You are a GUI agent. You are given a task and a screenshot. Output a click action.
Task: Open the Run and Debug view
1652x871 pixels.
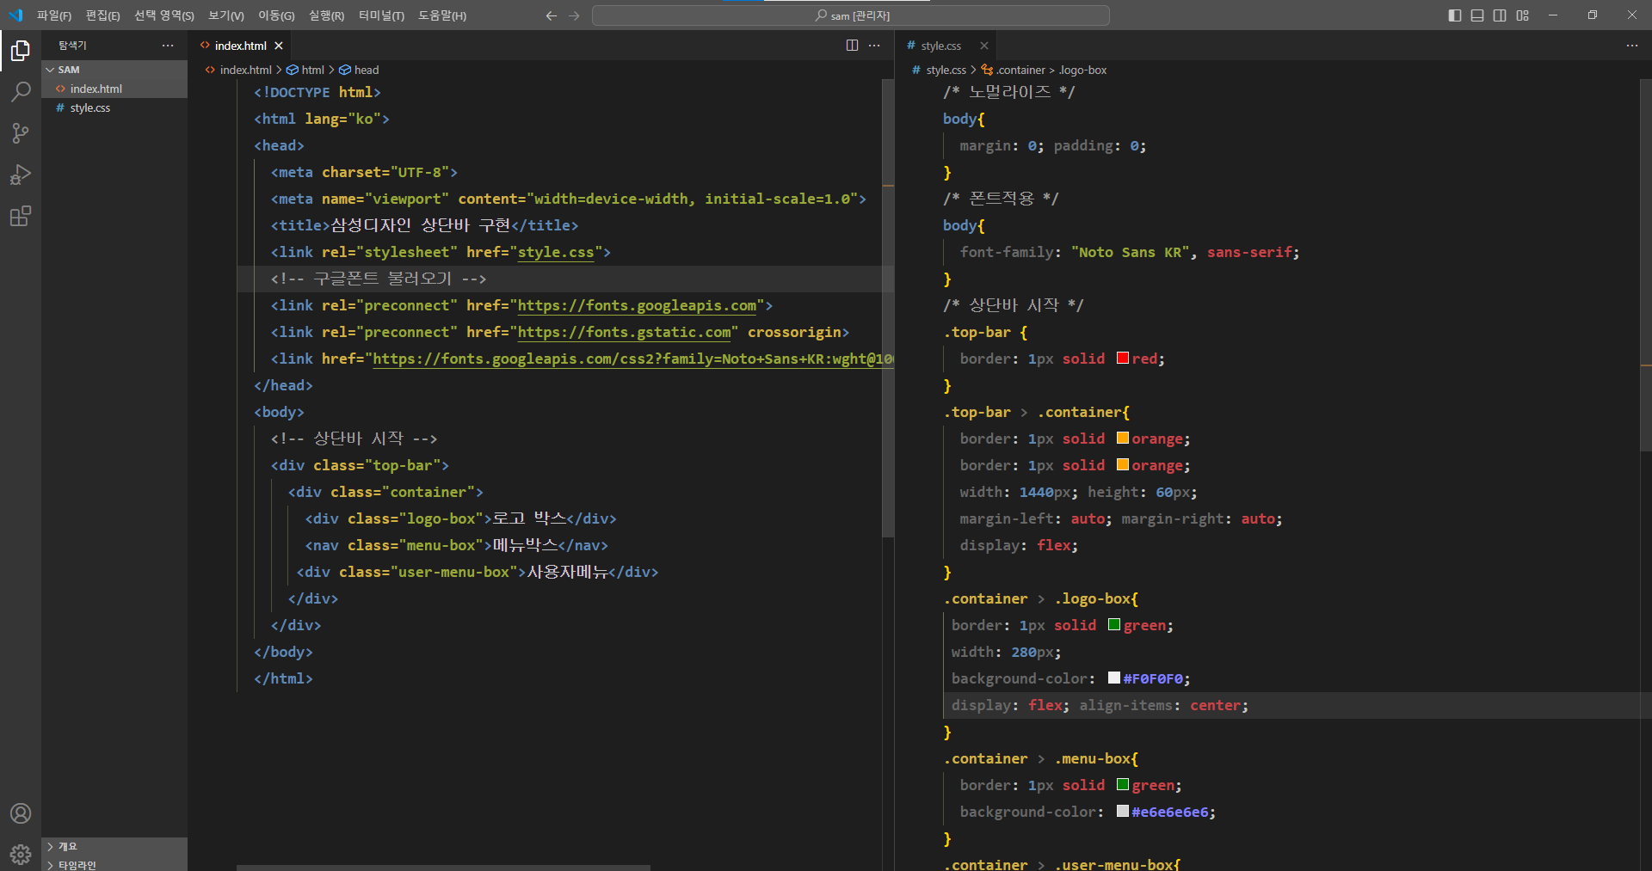coord(21,175)
